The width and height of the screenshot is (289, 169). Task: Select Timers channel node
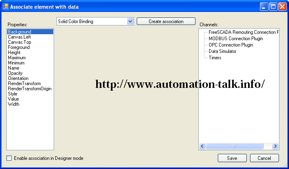pyautogui.click(x=215, y=58)
